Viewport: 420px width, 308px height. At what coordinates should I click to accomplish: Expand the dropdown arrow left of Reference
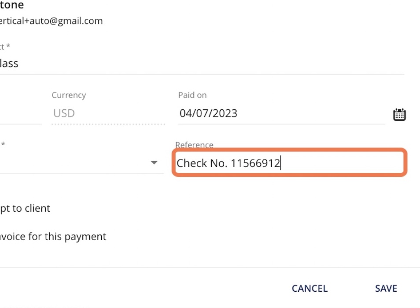pos(154,163)
